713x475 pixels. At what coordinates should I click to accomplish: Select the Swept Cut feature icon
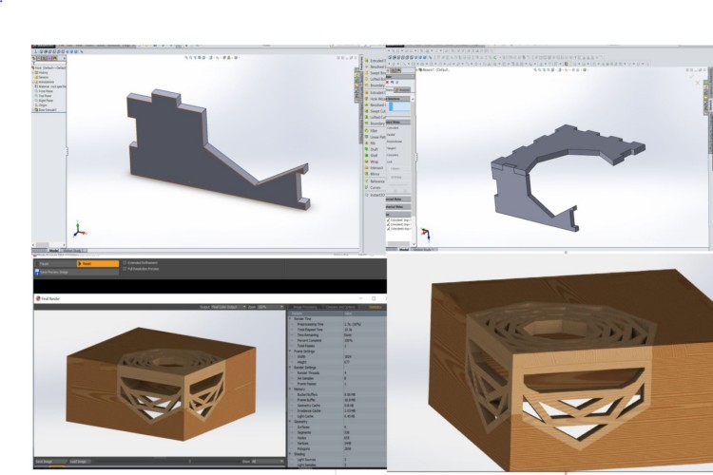click(x=367, y=111)
